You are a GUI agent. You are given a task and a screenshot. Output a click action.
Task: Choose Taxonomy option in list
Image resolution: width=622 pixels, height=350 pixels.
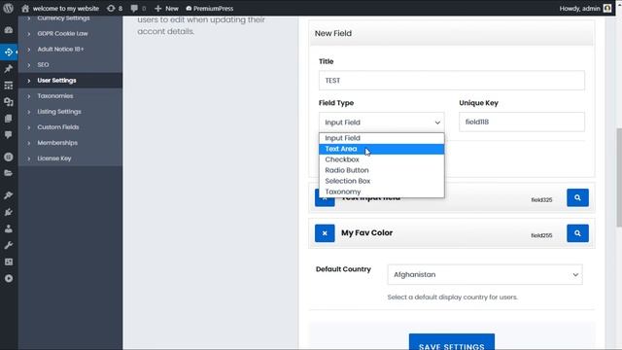coord(381,192)
